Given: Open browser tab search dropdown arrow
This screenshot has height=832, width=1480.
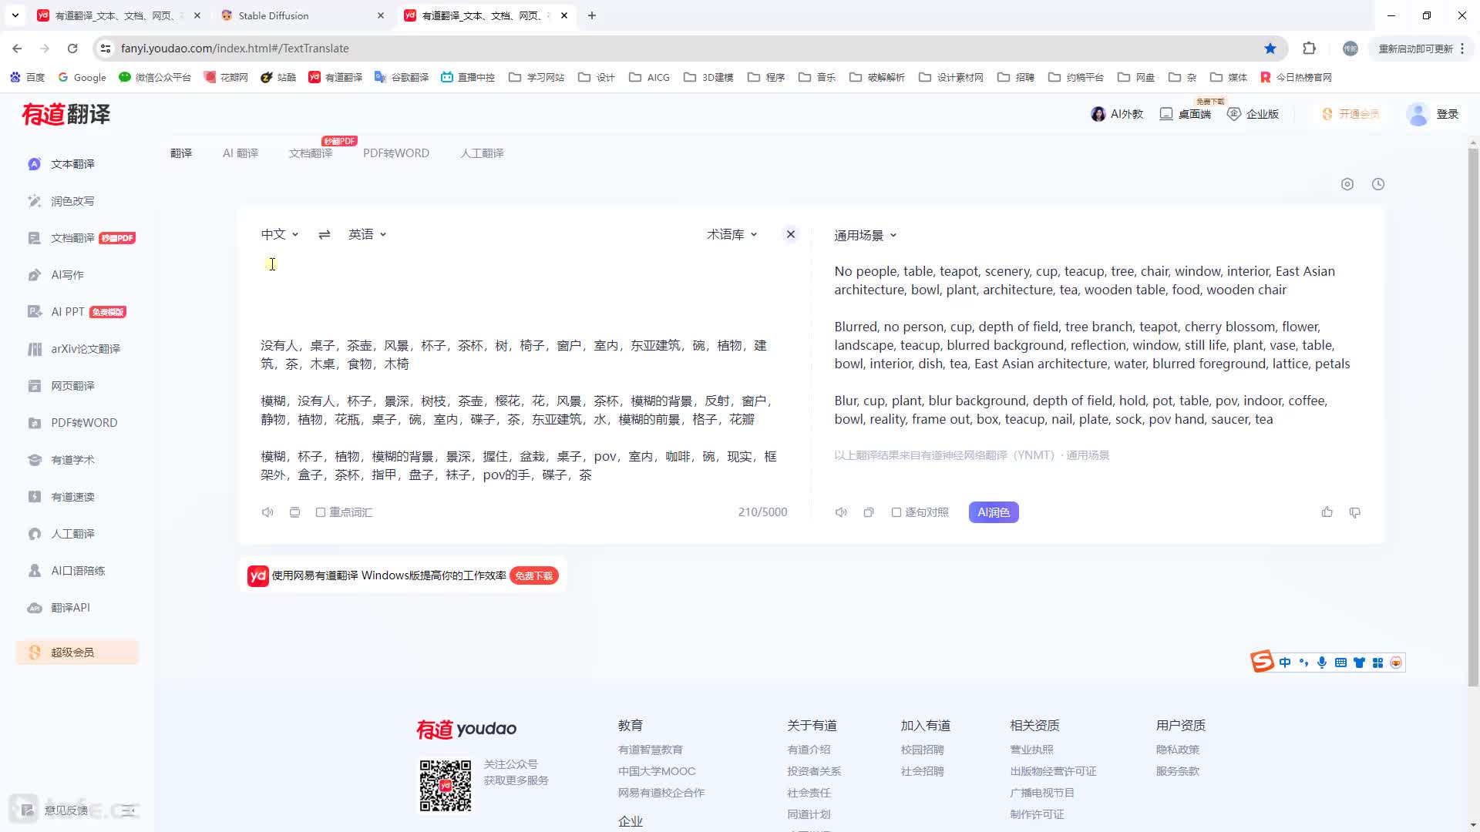Looking at the screenshot, I should pyautogui.click(x=15, y=15).
